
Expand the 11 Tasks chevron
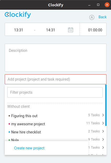point(103,123)
